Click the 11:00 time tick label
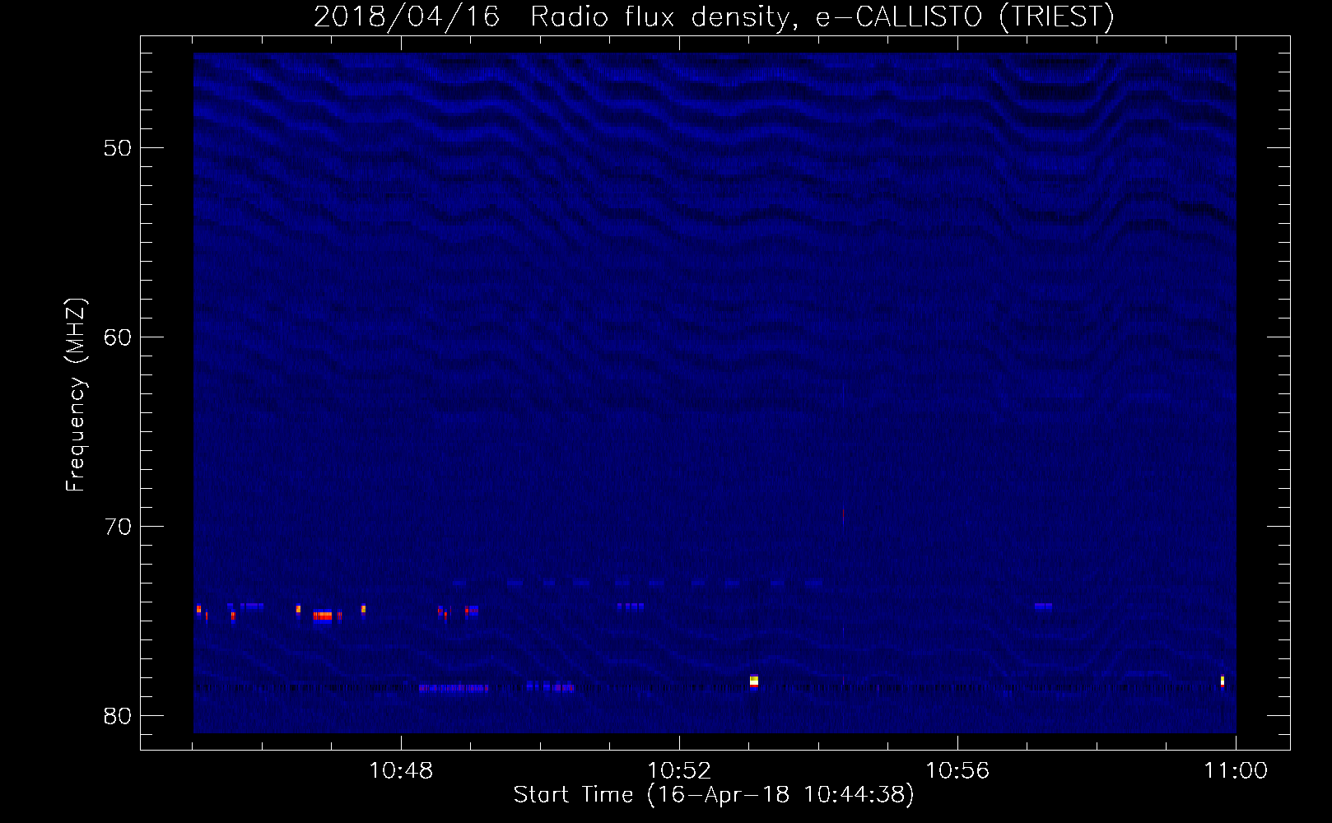Viewport: 1332px width, 823px height. pos(1236,771)
